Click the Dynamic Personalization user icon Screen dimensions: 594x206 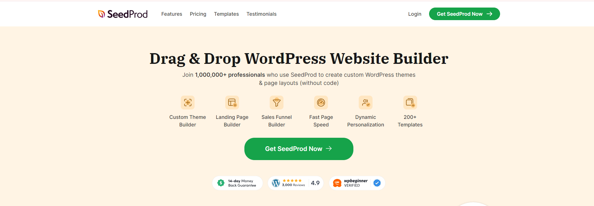point(366,103)
